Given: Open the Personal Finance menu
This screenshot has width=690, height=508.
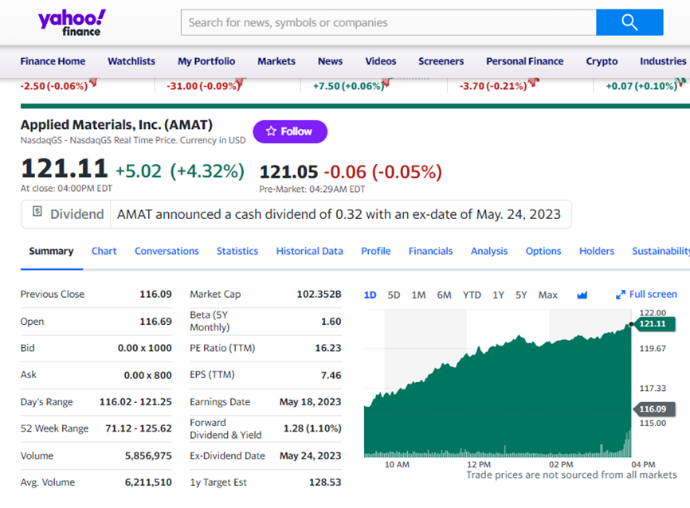Looking at the screenshot, I should pos(524,61).
